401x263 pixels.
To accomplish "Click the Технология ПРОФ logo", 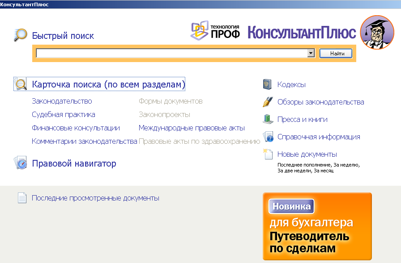I will click(x=215, y=31).
